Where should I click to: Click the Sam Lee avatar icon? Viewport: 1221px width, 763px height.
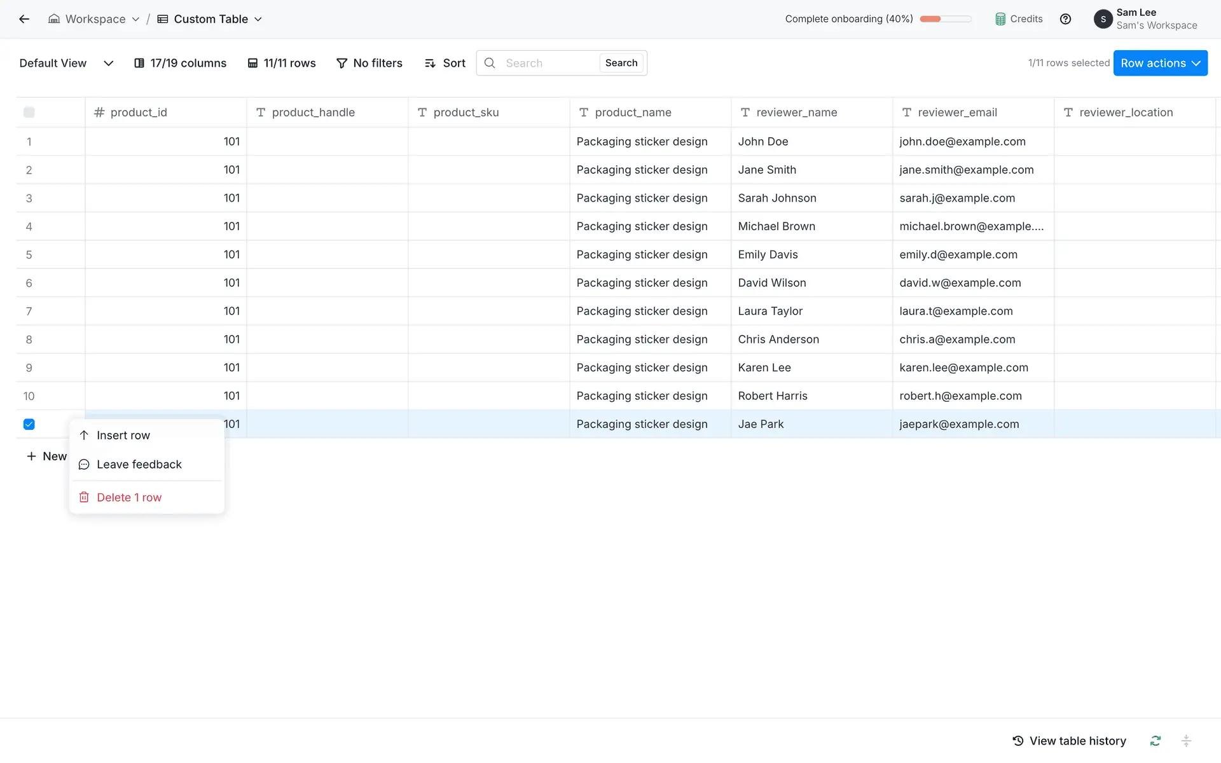tap(1103, 19)
